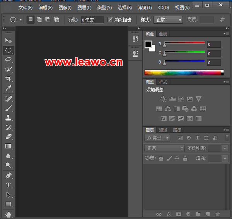Select the Clone Stamp tool

click(x=8, y=117)
